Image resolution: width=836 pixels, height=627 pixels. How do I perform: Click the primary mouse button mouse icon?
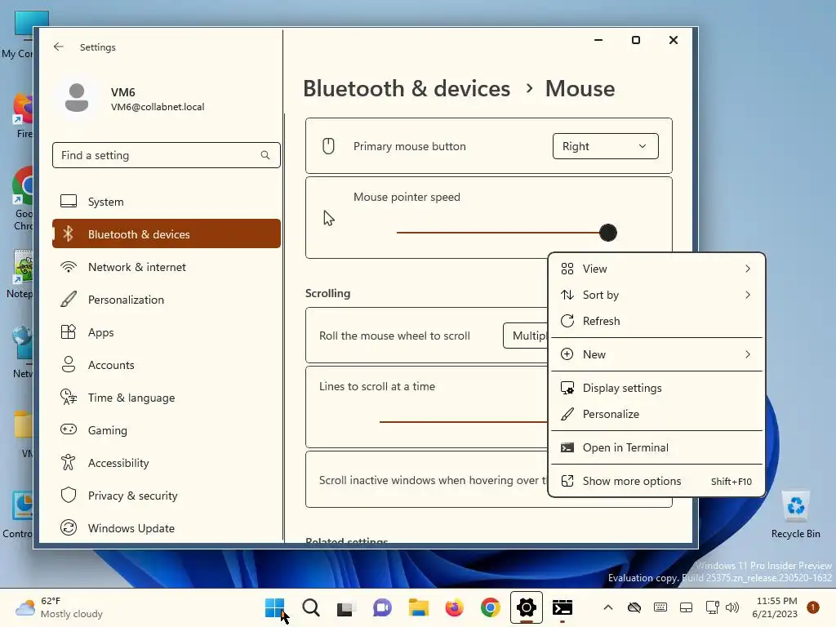pos(328,146)
